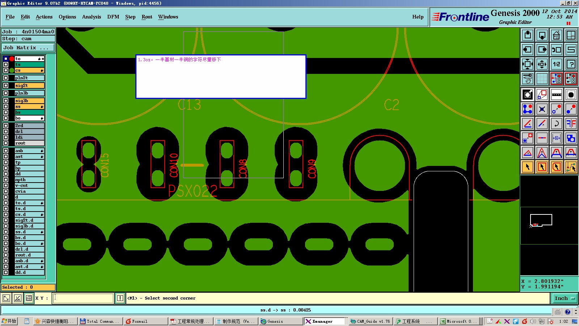This screenshot has height=326, width=579.
Task: Click the zoom in expand-arrows icon
Action: [528, 64]
